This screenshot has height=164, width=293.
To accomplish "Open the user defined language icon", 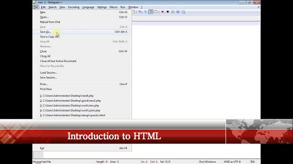I will tap(156, 12).
